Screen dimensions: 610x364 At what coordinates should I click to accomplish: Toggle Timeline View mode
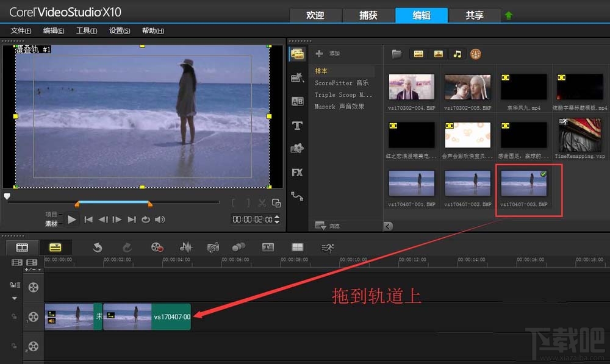pyautogui.click(x=55, y=247)
